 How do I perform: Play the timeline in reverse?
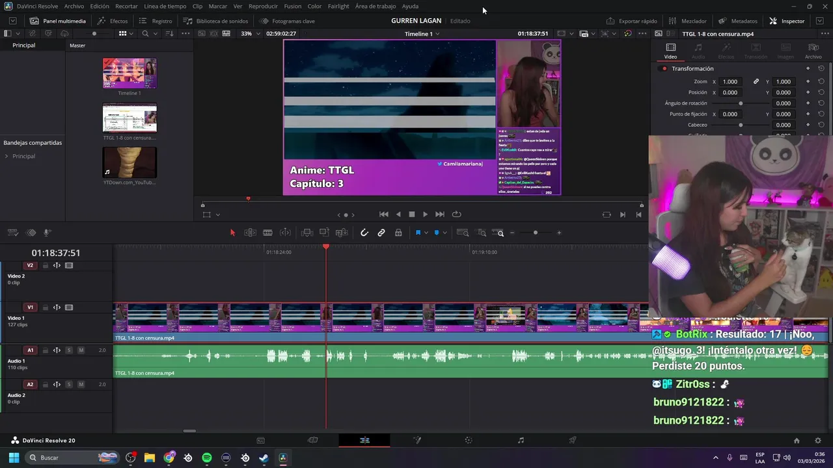[x=398, y=214]
